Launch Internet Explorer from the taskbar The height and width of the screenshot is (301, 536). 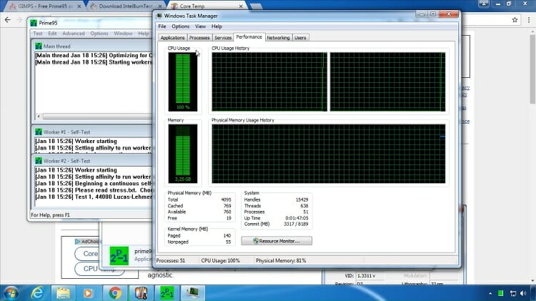(37, 293)
